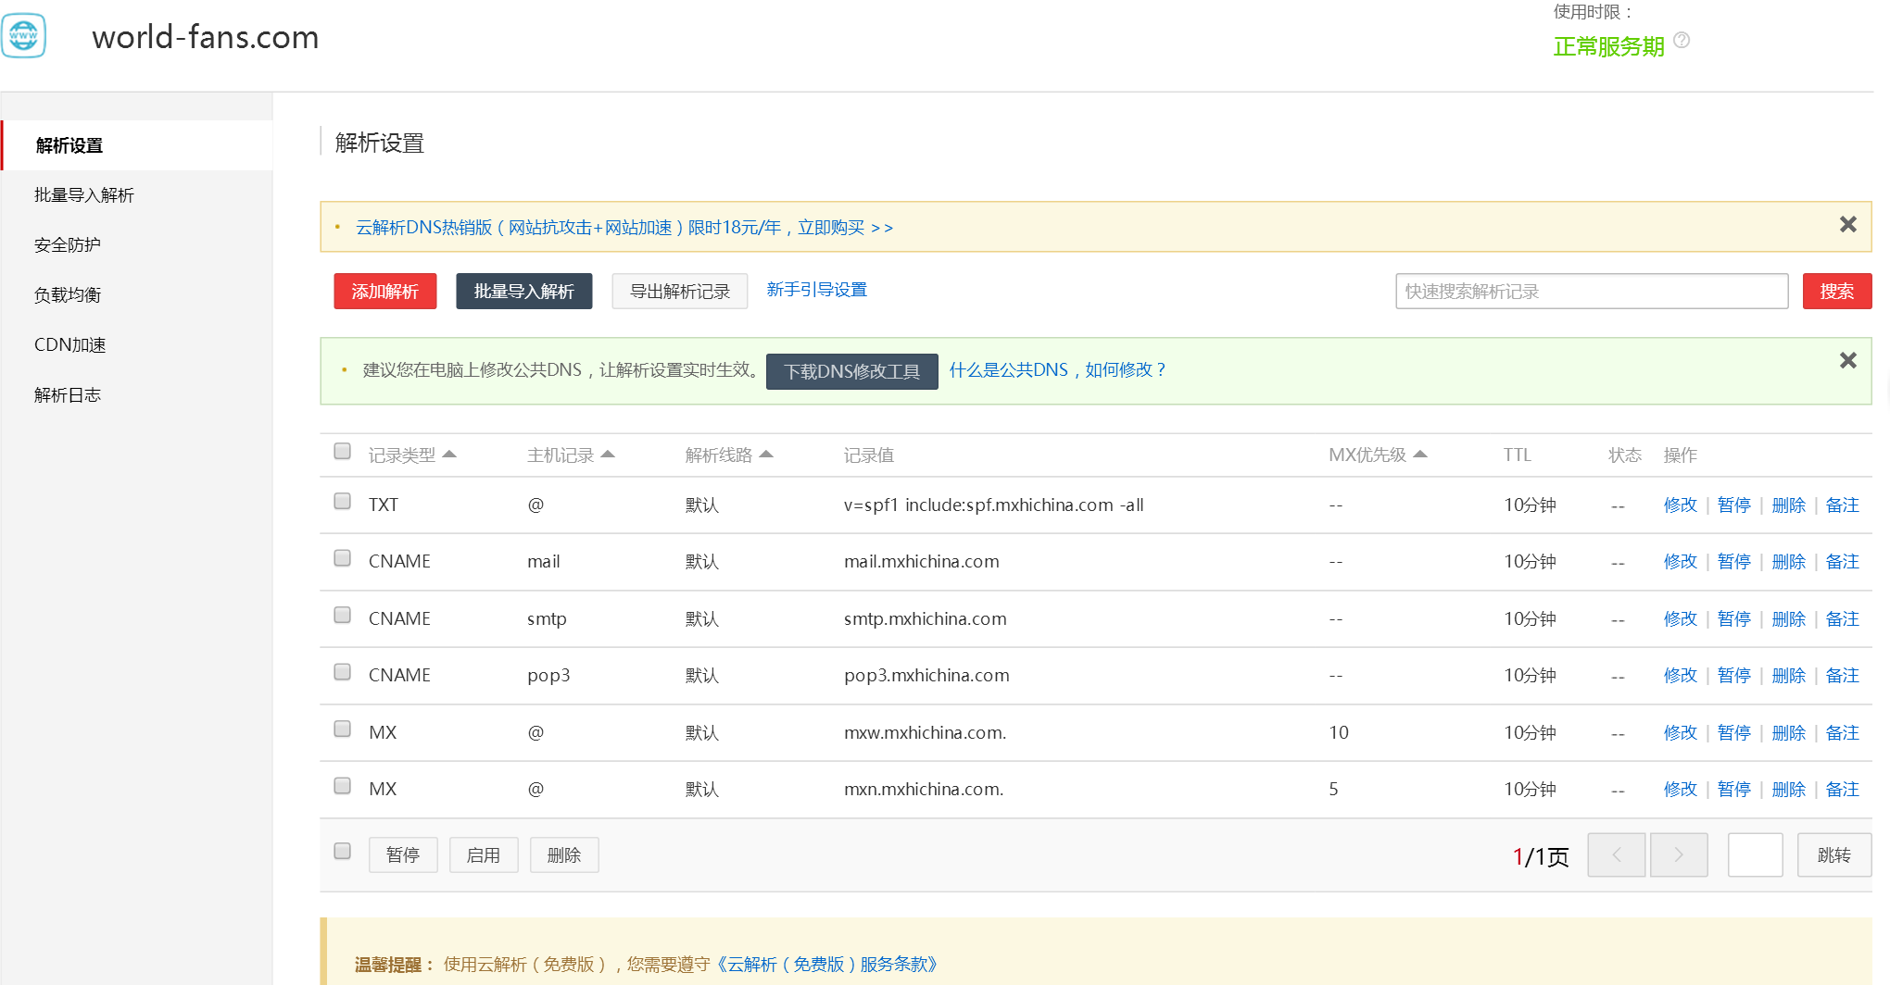
Task: Click 修改 for the smtp CNAME record
Action: pos(1680,619)
